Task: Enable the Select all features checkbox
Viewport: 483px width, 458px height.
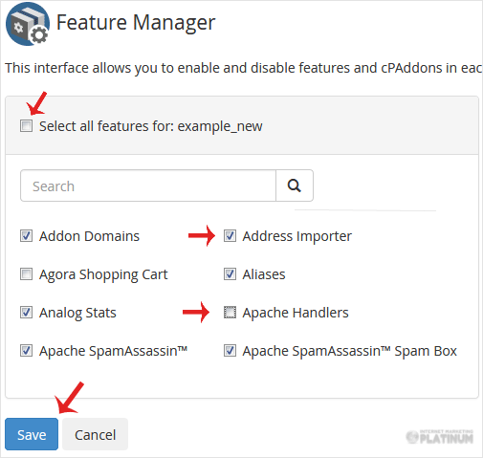Action: [x=26, y=126]
